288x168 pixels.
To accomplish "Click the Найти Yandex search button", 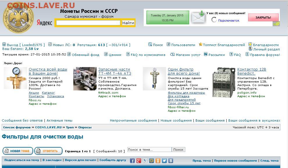I will pyautogui.click(x=128, y=23).
